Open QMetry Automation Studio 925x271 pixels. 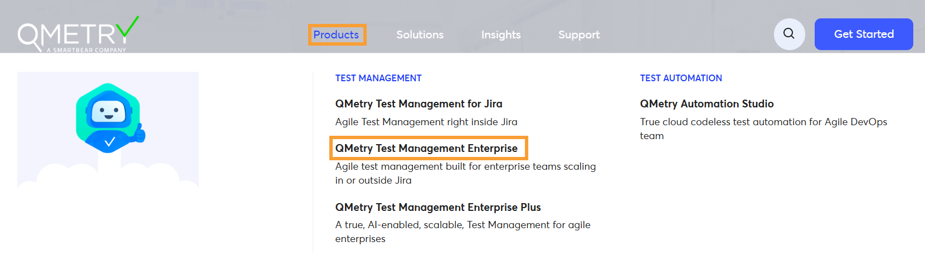pos(707,104)
